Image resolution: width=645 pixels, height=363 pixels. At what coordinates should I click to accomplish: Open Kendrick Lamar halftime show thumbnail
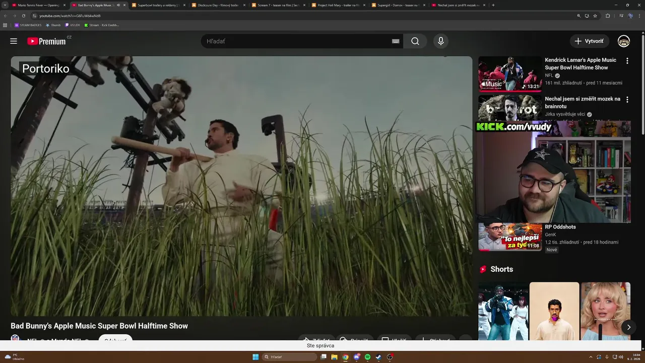pyautogui.click(x=510, y=74)
